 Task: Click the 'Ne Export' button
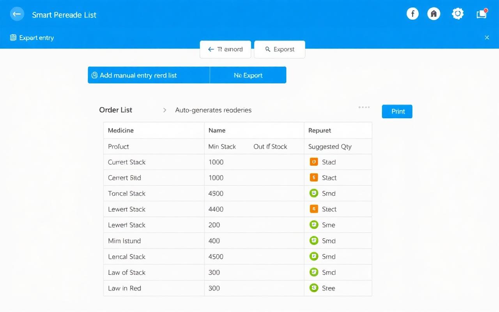tap(248, 75)
